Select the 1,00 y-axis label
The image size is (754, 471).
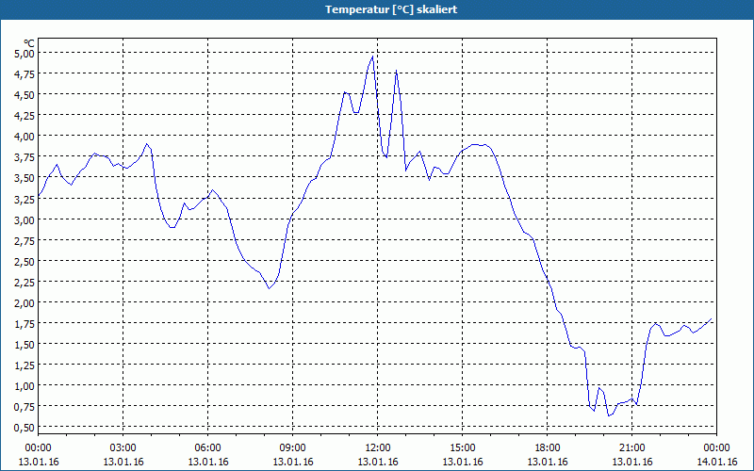click(25, 386)
